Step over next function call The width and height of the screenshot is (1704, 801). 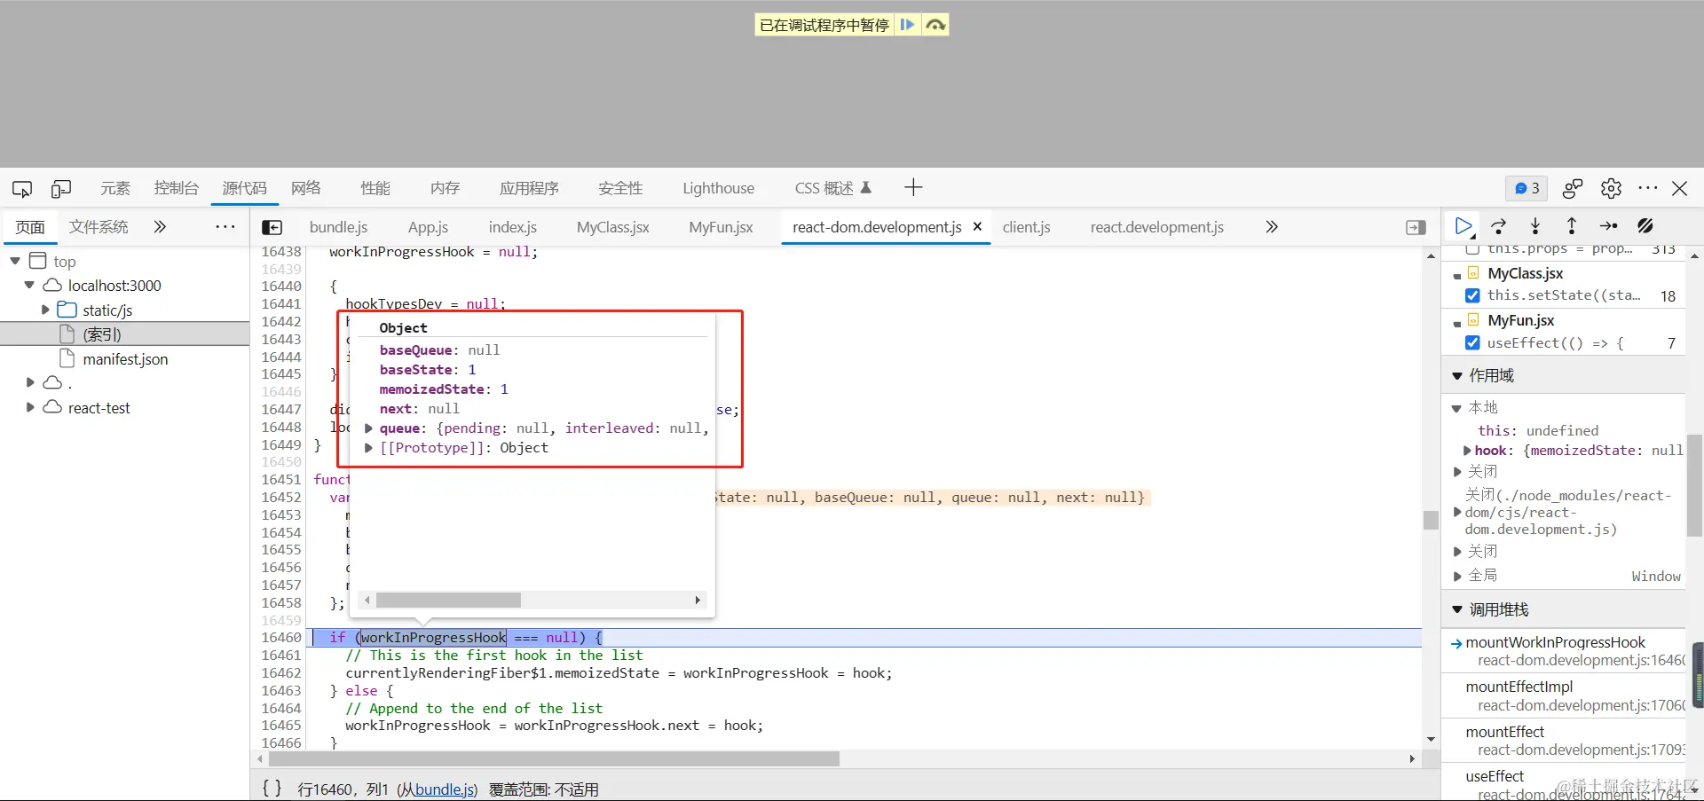click(1499, 226)
